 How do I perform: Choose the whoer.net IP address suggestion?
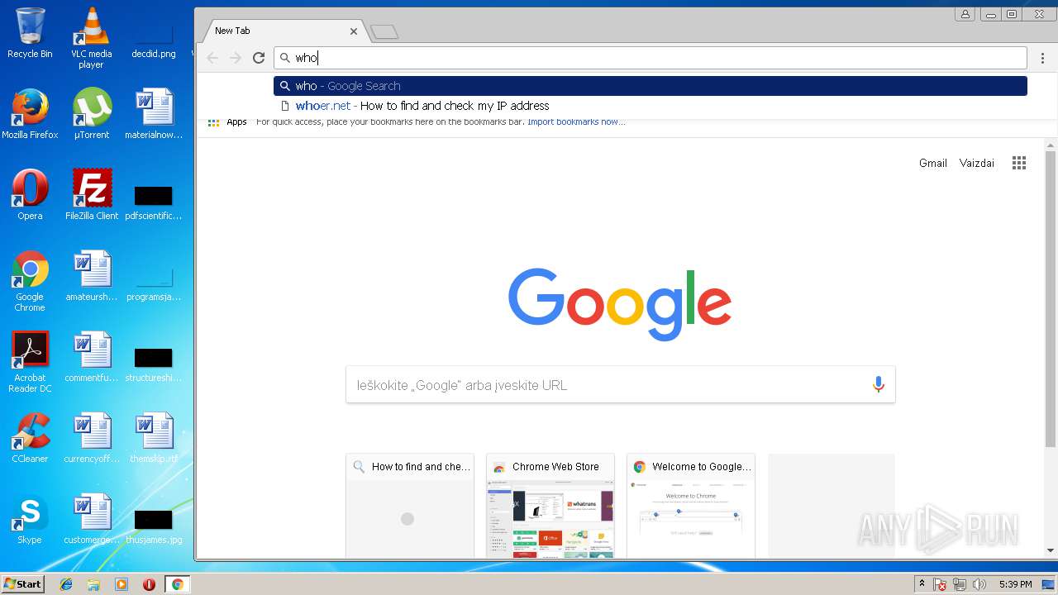coord(651,106)
